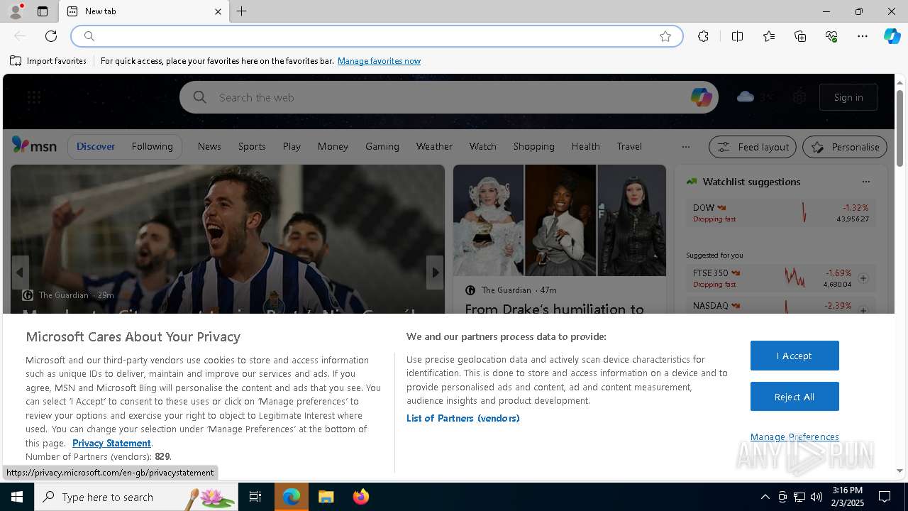The image size is (908, 511).
Task: Show previous carousel story arrow
Action: [x=20, y=273]
